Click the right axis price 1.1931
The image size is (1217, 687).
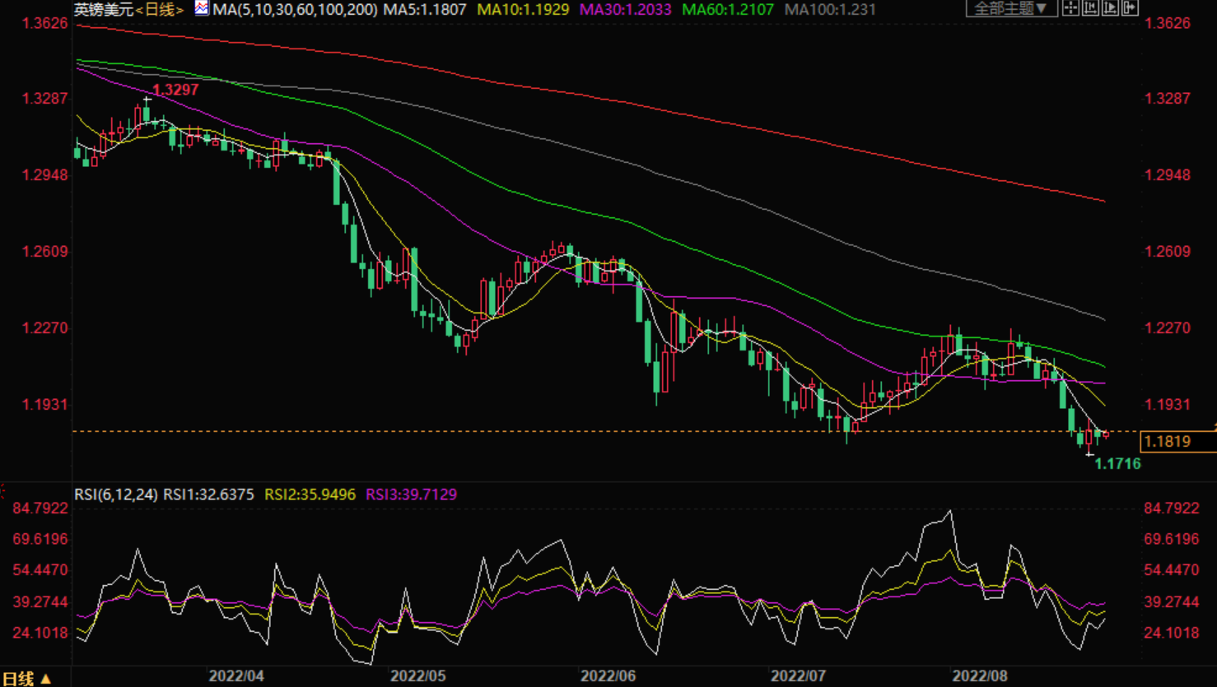click(1168, 404)
